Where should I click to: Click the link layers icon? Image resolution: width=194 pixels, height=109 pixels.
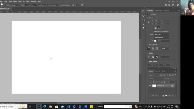[153, 96]
